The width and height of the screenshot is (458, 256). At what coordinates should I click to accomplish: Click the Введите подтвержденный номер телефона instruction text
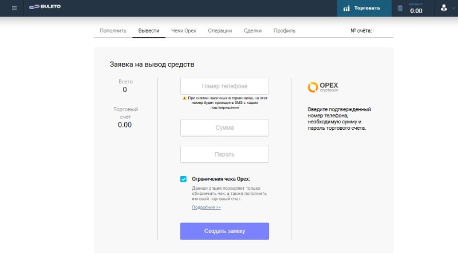click(x=339, y=119)
